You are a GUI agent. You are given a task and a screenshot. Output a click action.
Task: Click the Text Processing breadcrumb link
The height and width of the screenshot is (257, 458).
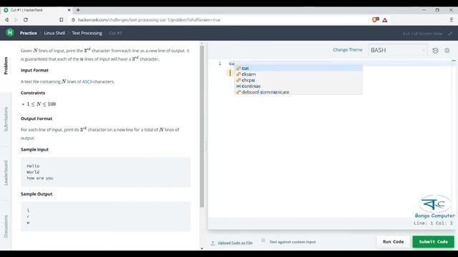[87, 33]
